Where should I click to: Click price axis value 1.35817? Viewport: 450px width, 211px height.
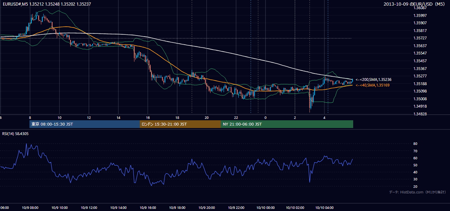pyautogui.click(x=420, y=31)
